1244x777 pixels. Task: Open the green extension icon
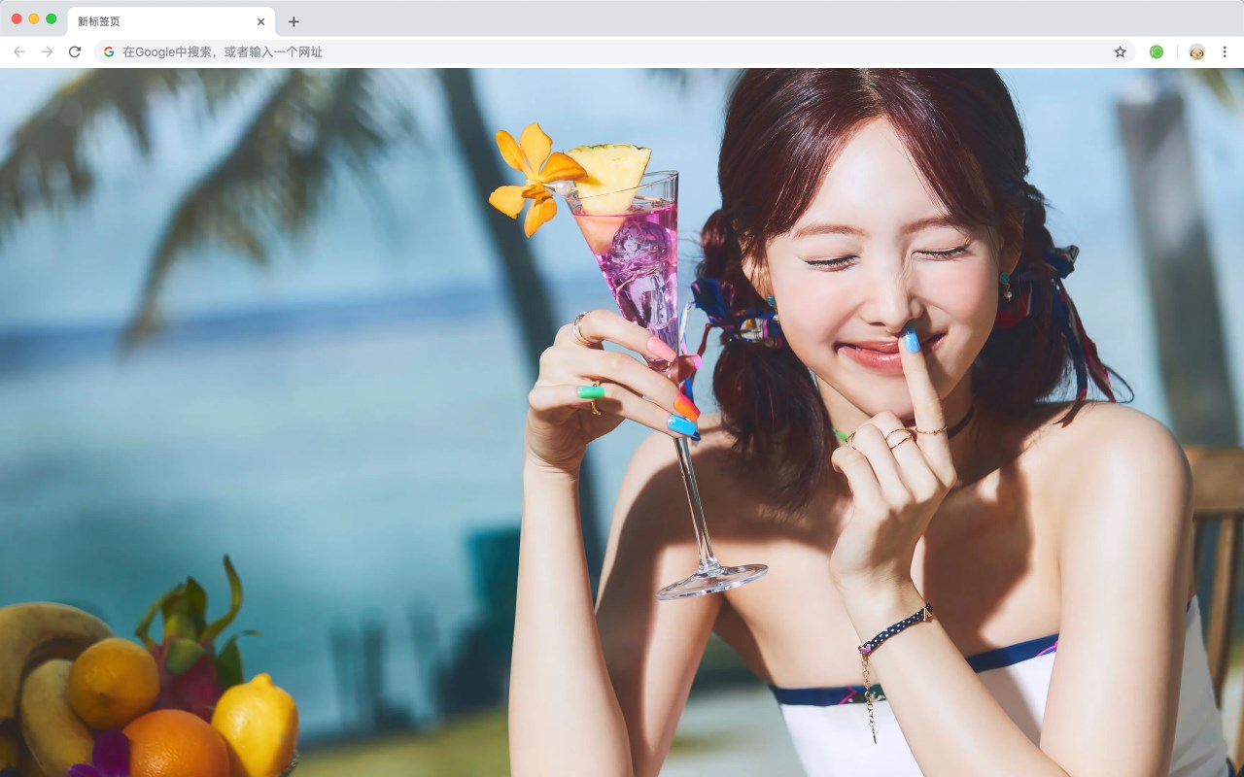pyautogui.click(x=1157, y=51)
